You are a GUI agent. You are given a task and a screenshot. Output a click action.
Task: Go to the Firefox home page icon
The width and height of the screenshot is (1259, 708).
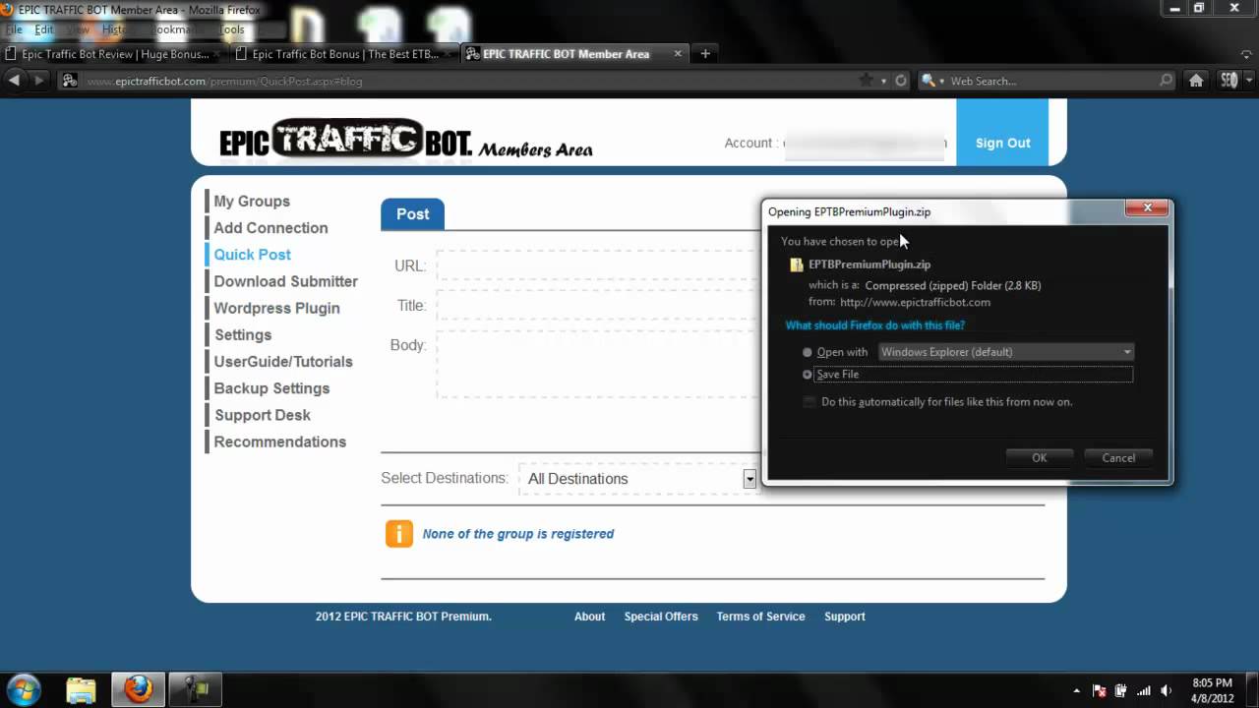click(x=1196, y=81)
